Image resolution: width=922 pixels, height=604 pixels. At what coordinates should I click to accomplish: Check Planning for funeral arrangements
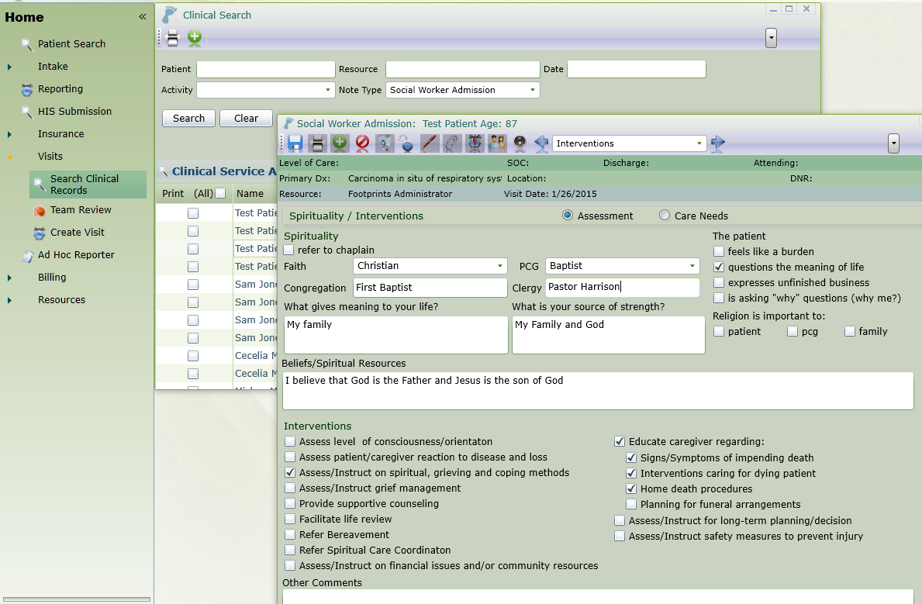click(631, 505)
